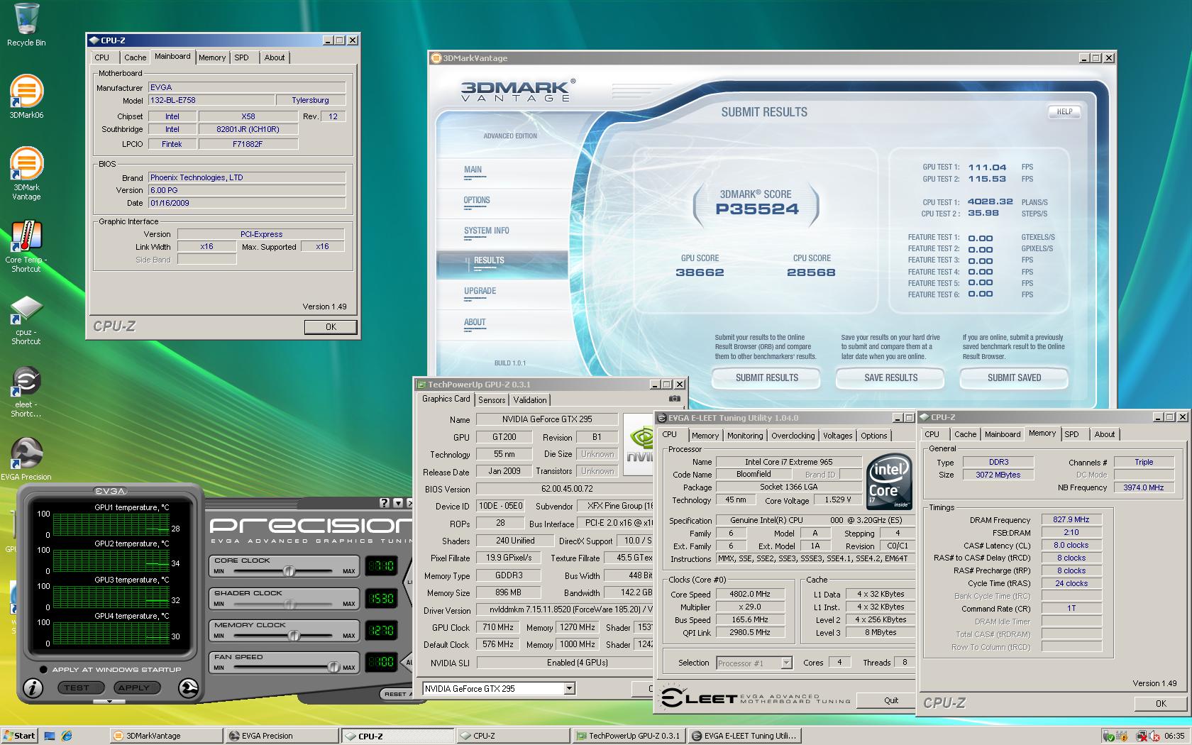Launch the 3DMark06 desktop shortcut
1192x745 pixels.
coord(26,97)
